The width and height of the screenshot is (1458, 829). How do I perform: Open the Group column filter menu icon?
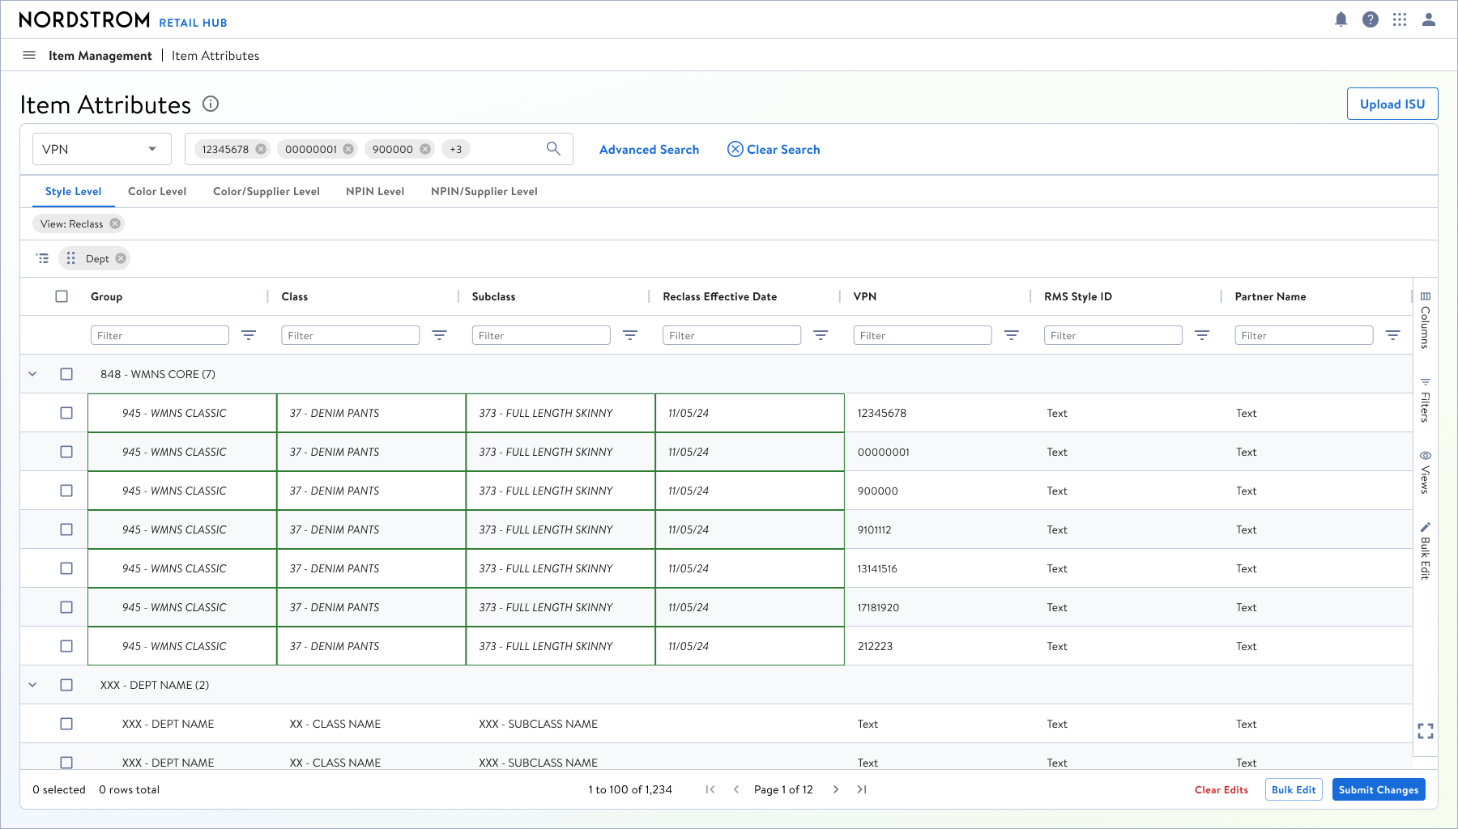(249, 335)
